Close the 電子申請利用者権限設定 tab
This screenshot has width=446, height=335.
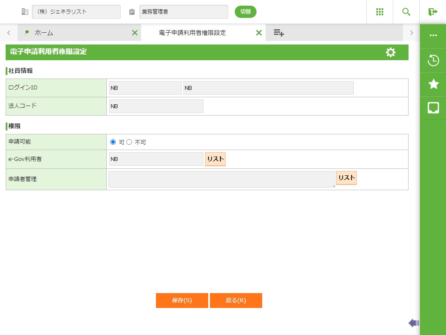pos(259,33)
